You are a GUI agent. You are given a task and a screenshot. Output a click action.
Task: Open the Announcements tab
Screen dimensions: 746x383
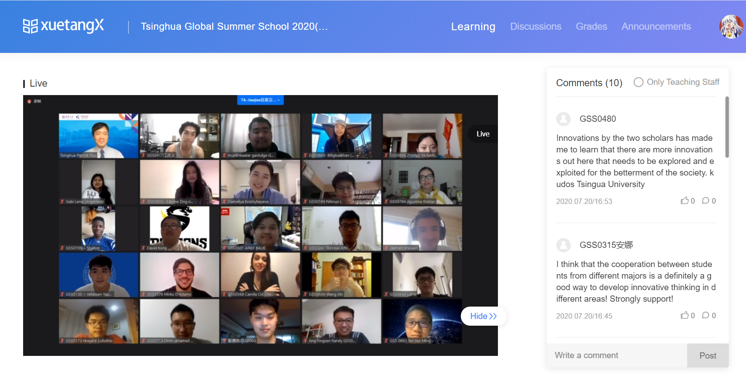(656, 27)
